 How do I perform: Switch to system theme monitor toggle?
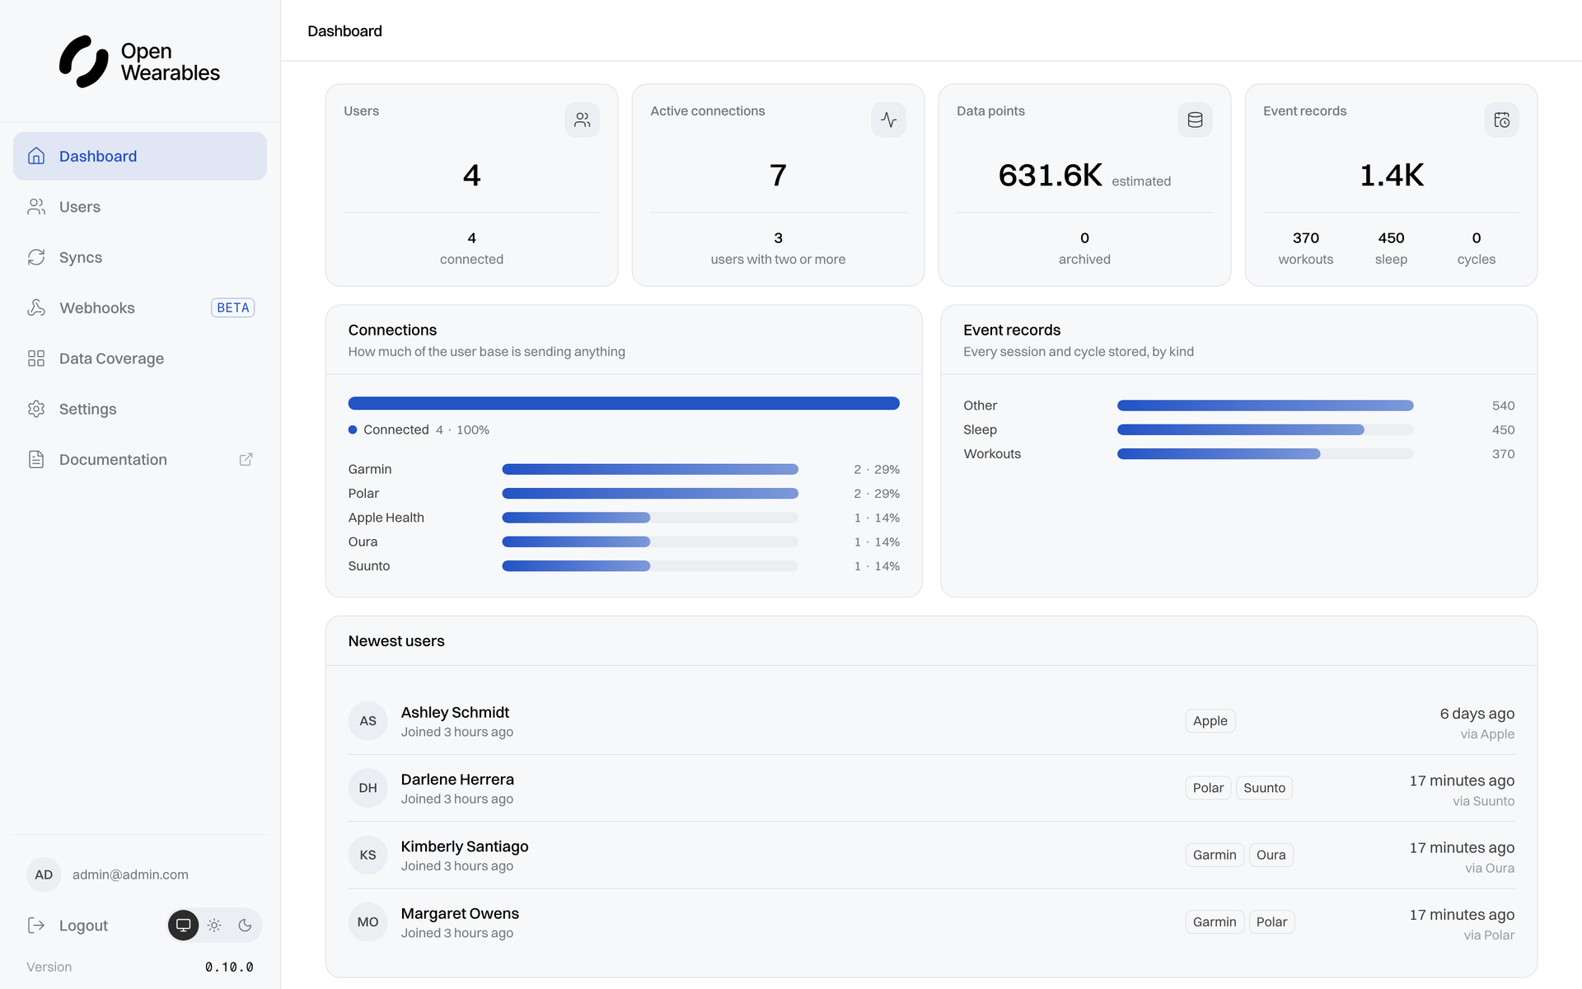[183, 926]
